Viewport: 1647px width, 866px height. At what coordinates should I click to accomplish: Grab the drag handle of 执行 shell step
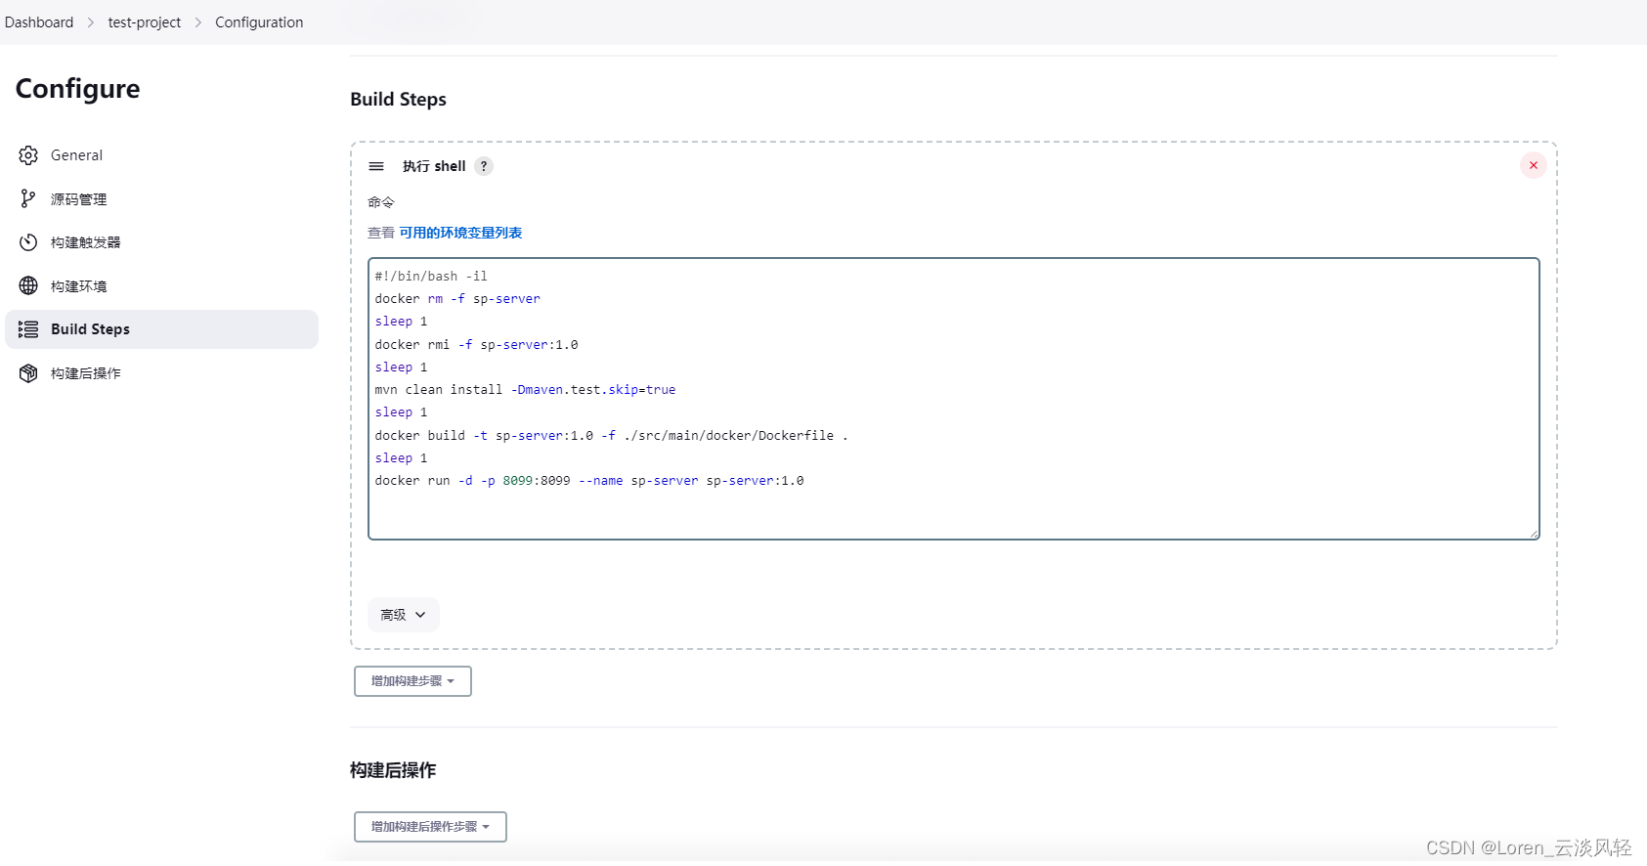[x=376, y=166]
